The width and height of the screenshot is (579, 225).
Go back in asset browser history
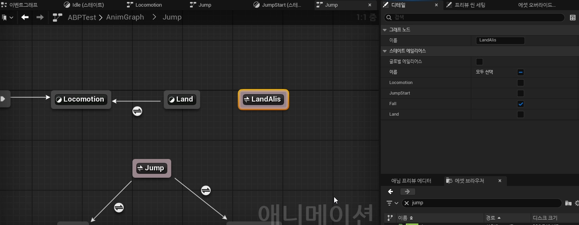[391, 191]
